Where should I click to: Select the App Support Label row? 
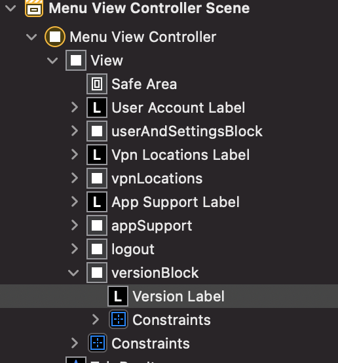[169, 202]
